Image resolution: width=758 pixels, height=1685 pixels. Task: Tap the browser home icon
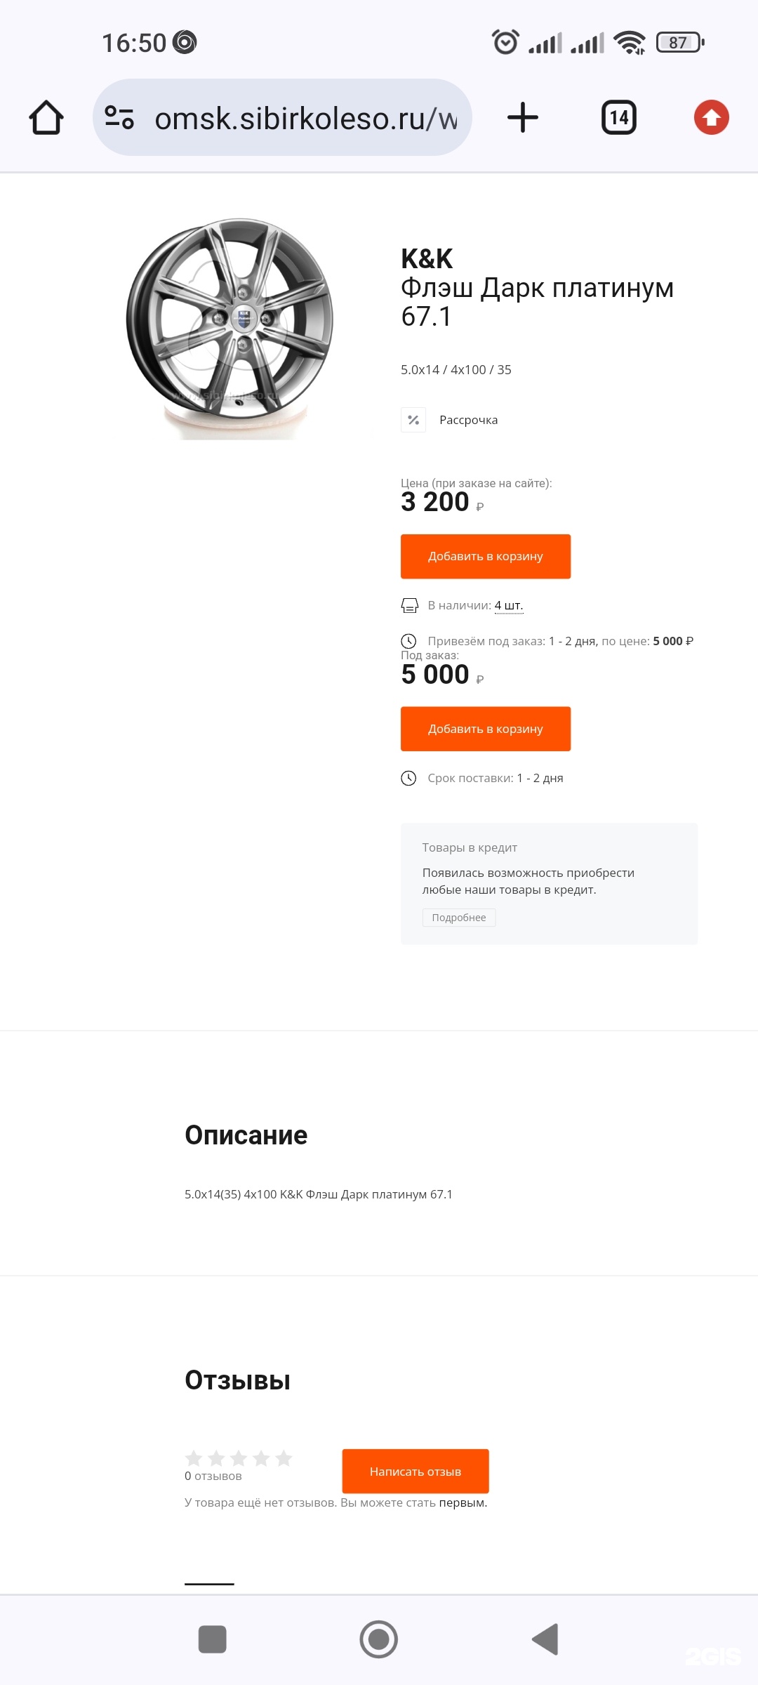point(46,117)
